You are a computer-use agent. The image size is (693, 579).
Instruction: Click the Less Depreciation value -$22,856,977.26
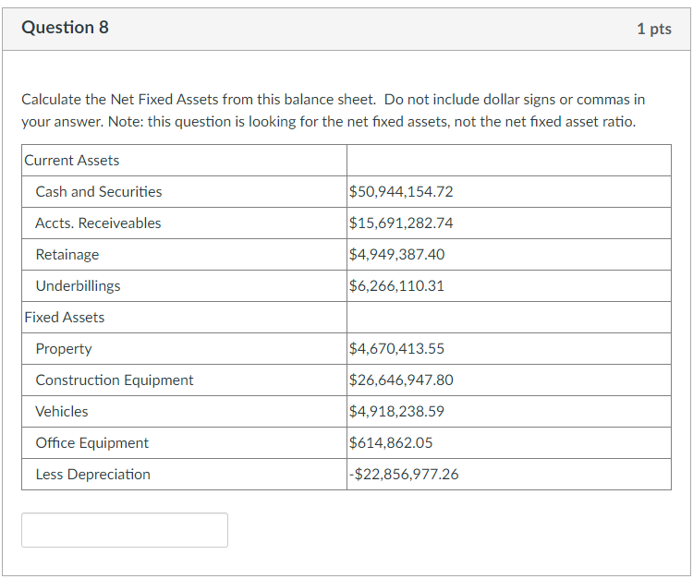click(404, 474)
